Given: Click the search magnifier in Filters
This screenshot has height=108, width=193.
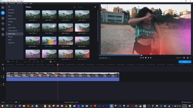Looking at the screenshot, I should pos(75,7).
